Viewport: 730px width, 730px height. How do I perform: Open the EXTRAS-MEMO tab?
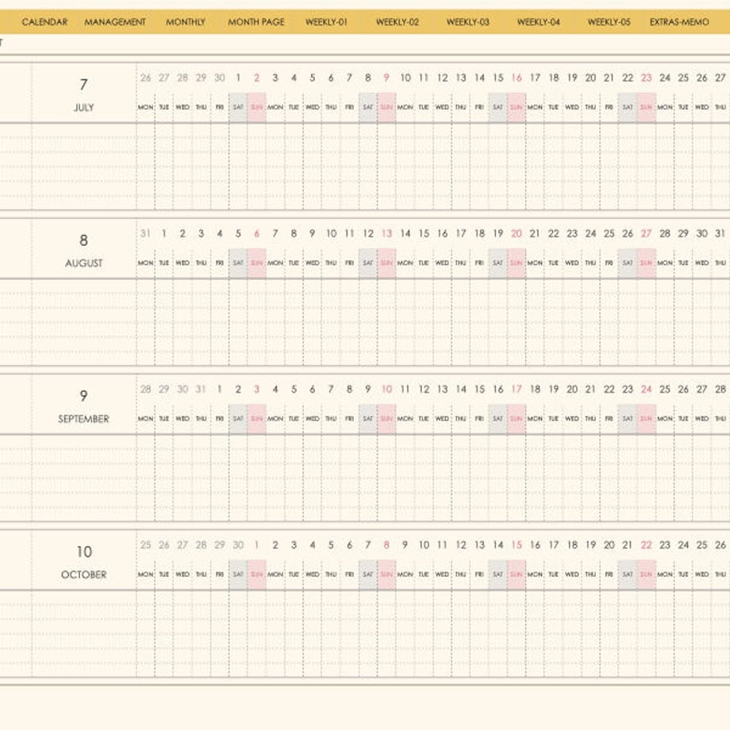click(x=679, y=22)
